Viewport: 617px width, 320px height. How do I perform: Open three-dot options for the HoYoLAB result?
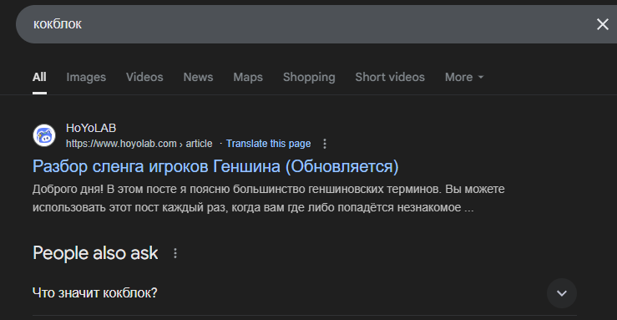325,144
